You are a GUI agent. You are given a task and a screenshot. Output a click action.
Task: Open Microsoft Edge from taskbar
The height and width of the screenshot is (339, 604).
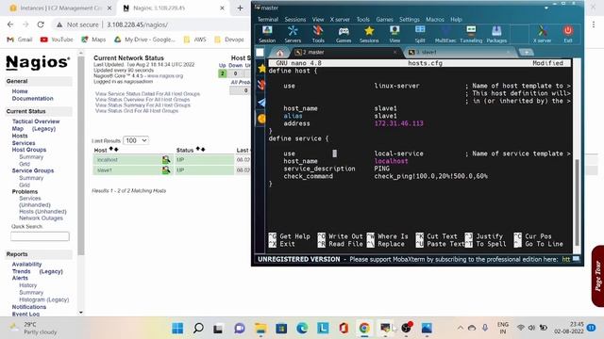pyautogui.click(x=302, y=328)
